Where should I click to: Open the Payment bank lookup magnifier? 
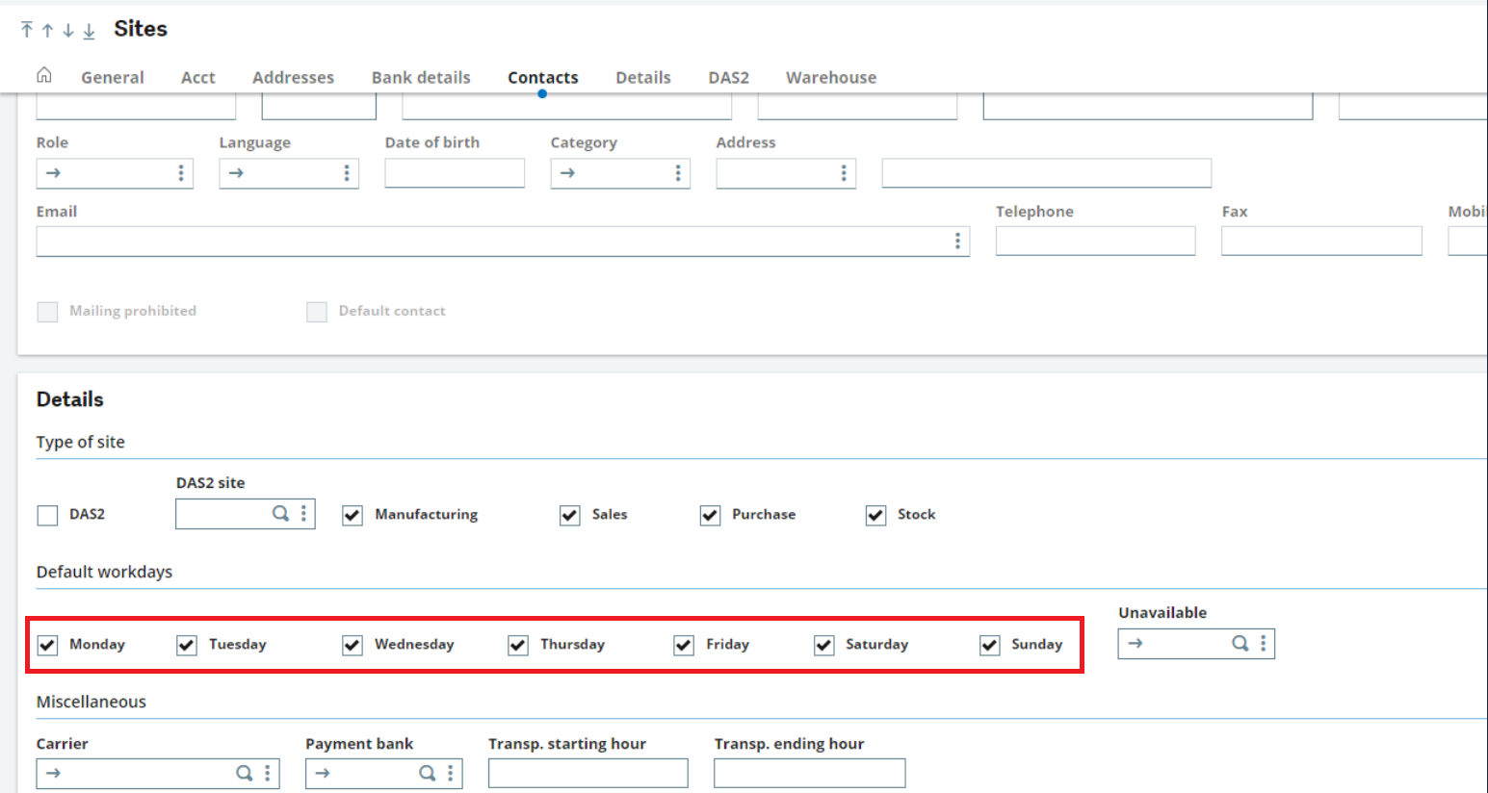pos(426,773)
